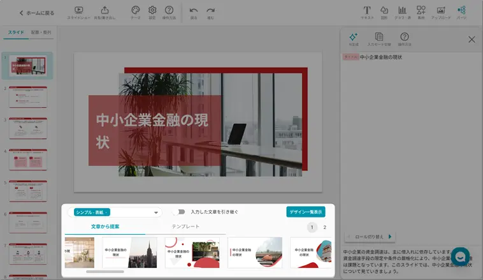Select the Text (テキスト) tool
The height and width of the screenshot is (280, 483).
[x=367, y=13]
